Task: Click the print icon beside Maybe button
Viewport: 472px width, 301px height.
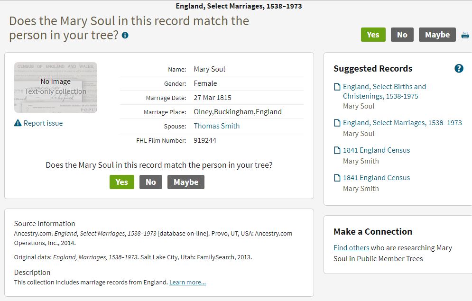Action: coord(465,35)
